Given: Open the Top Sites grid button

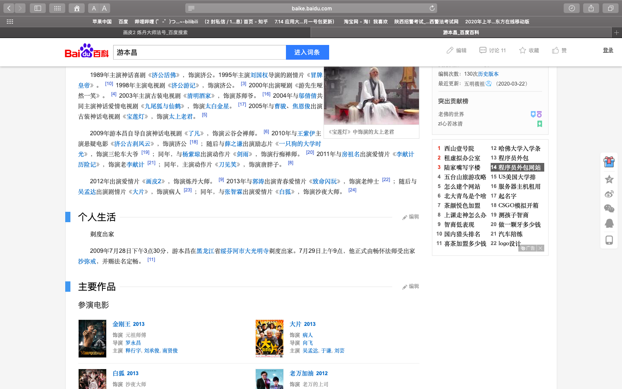Looking at the screenshot, I should [x=57, y=8].
